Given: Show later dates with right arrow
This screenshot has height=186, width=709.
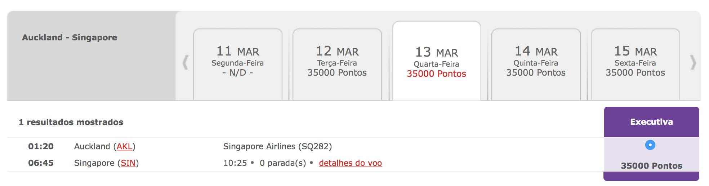Looking at the screenshot, I should pyautogui.click(x=693, y=62).
